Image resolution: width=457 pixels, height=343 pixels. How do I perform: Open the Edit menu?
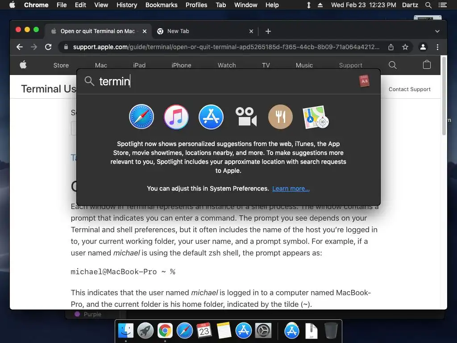point(80,5)
